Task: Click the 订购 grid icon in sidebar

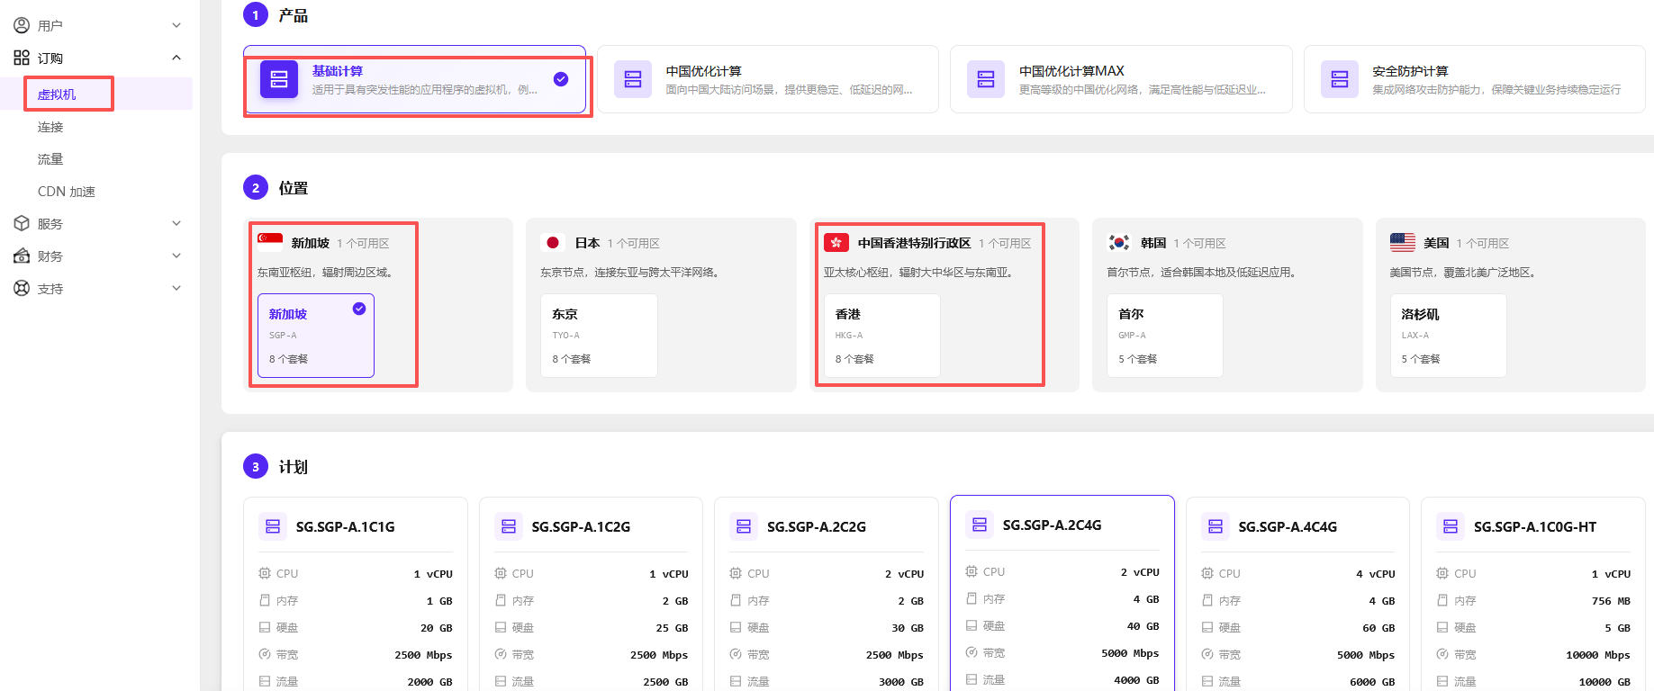Action: coord(22,58)
